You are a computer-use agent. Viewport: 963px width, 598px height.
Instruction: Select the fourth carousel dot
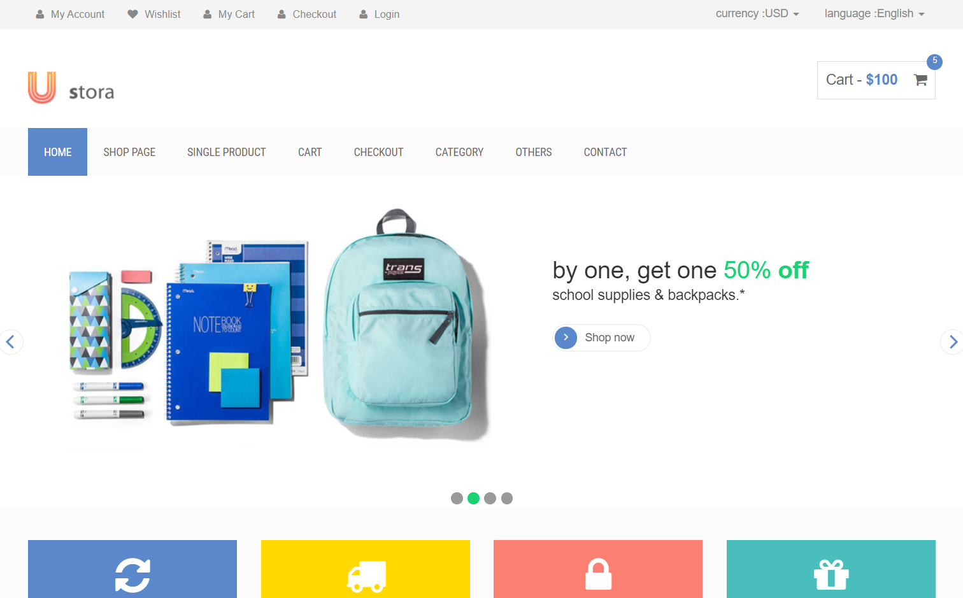(507, 498)
